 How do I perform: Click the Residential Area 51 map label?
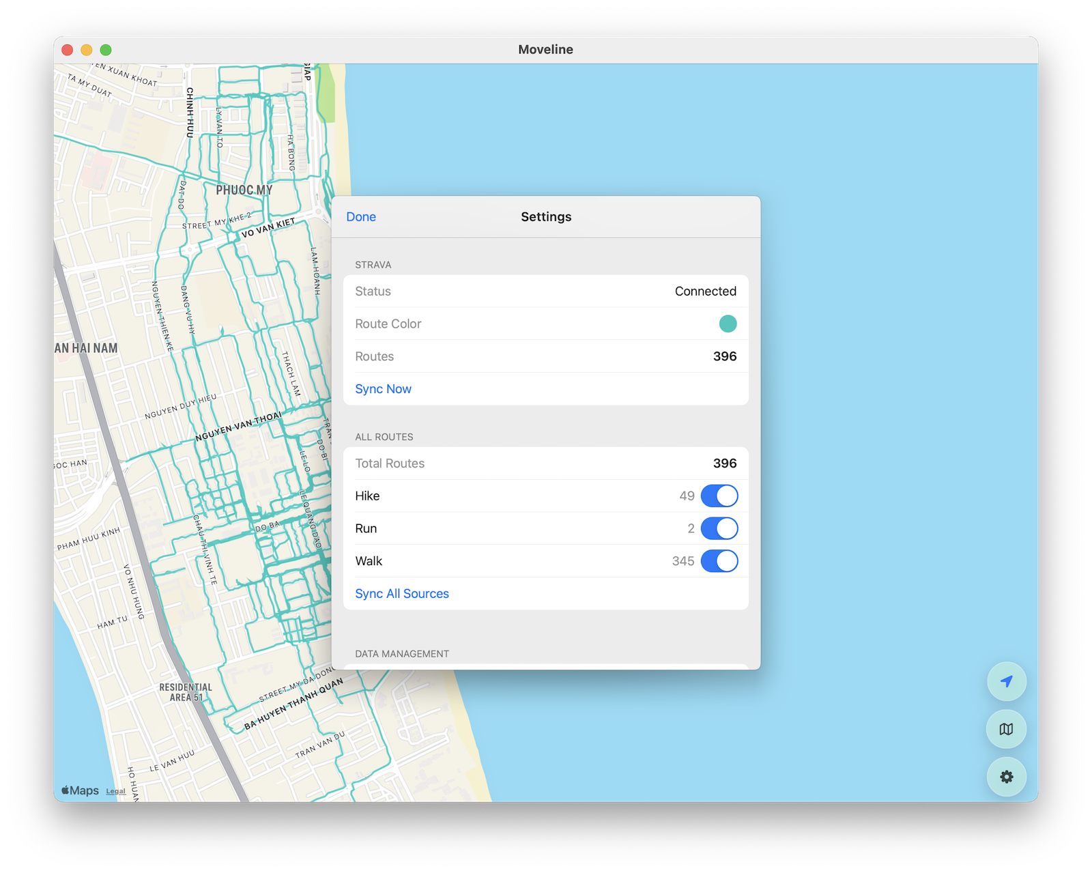[x=186, y=692]
